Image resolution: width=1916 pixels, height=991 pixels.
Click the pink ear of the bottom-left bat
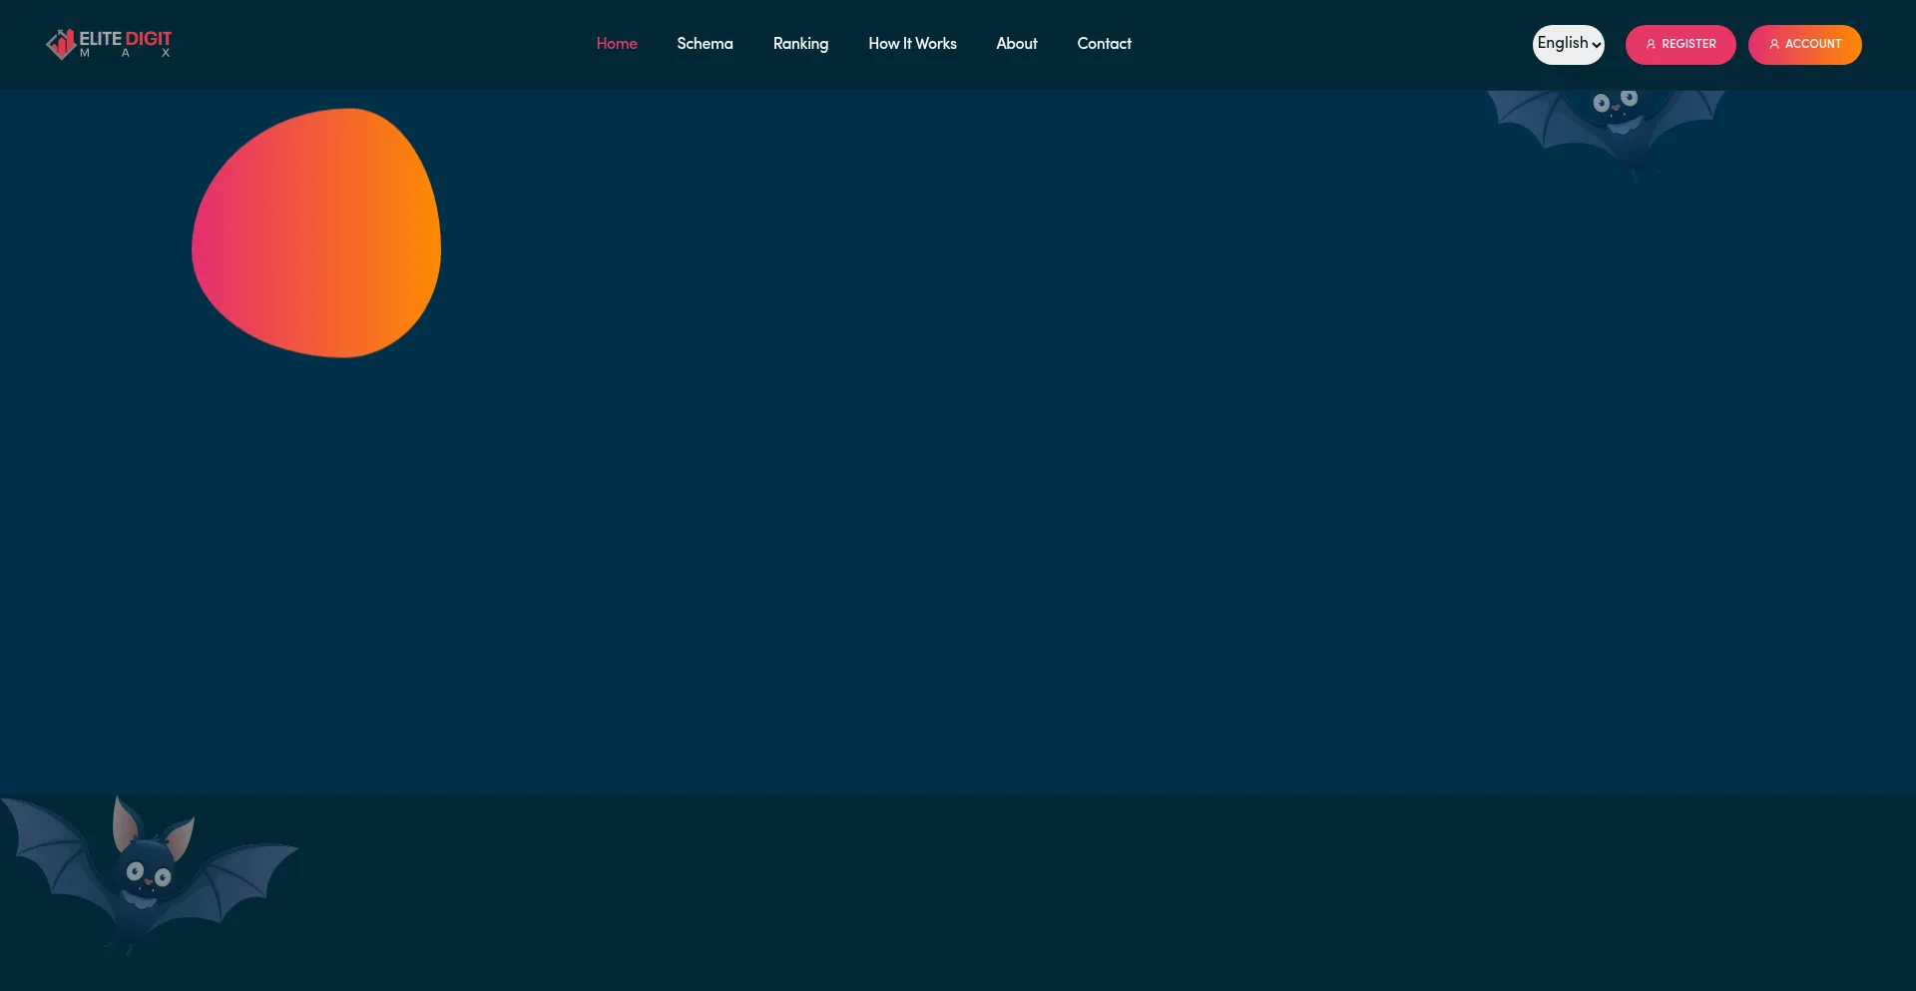(125, 825)
